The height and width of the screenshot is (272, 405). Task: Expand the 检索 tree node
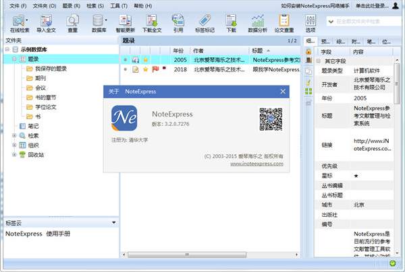pos(14,135)
